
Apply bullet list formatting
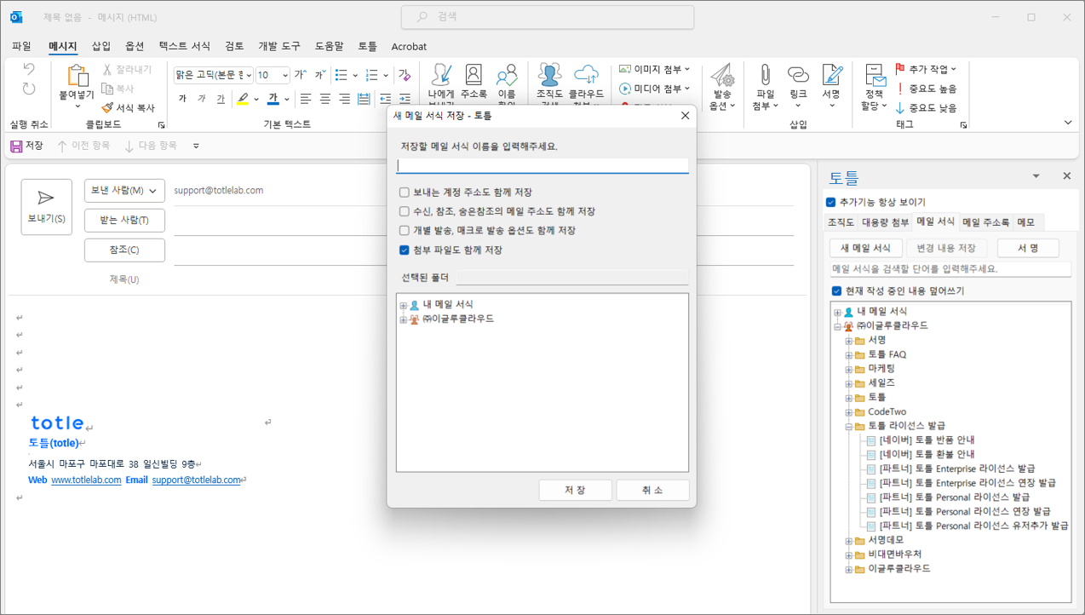click(341, 75)
